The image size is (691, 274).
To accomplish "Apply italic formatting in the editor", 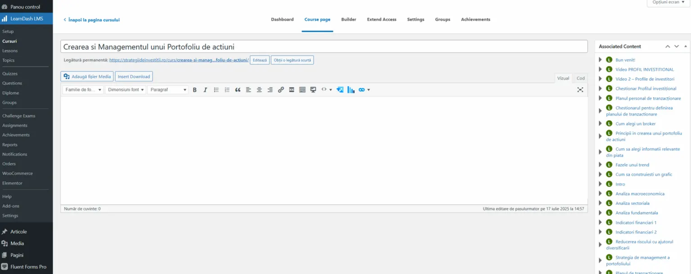I will [205, 90].
